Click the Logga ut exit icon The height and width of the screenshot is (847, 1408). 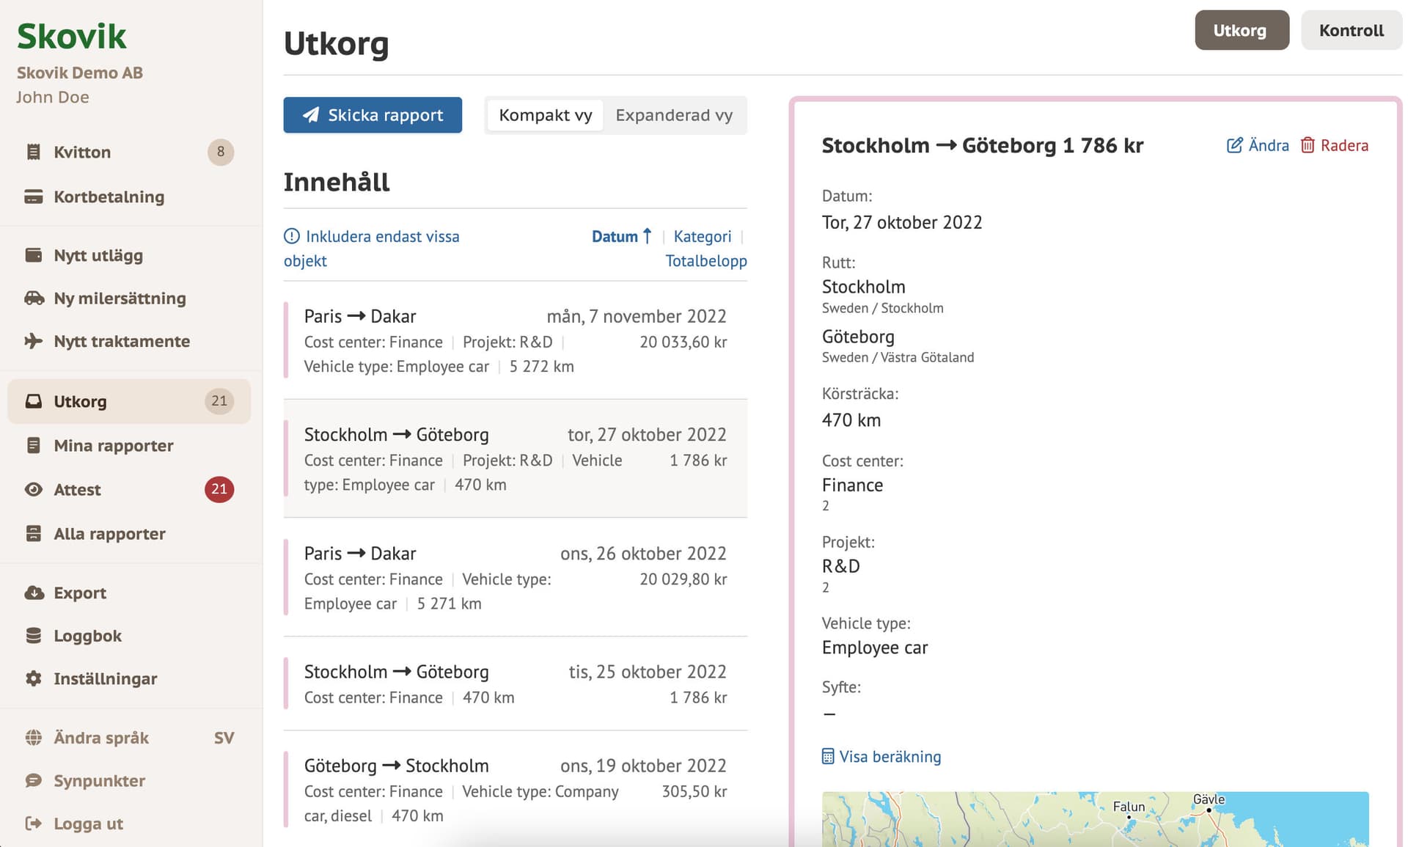(33, 824)
